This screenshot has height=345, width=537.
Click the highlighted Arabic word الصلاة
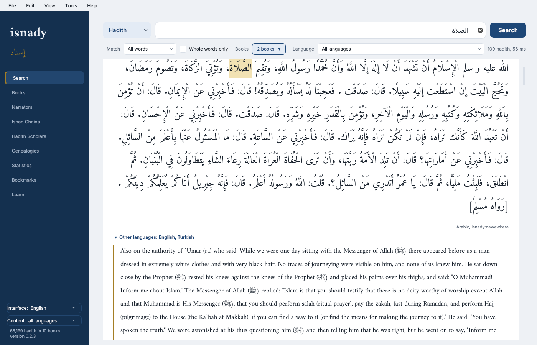(240, 68)
